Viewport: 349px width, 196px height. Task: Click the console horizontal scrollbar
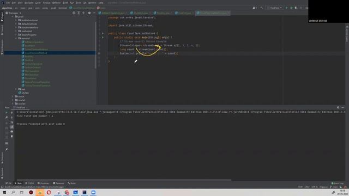(x=124, y=180)
